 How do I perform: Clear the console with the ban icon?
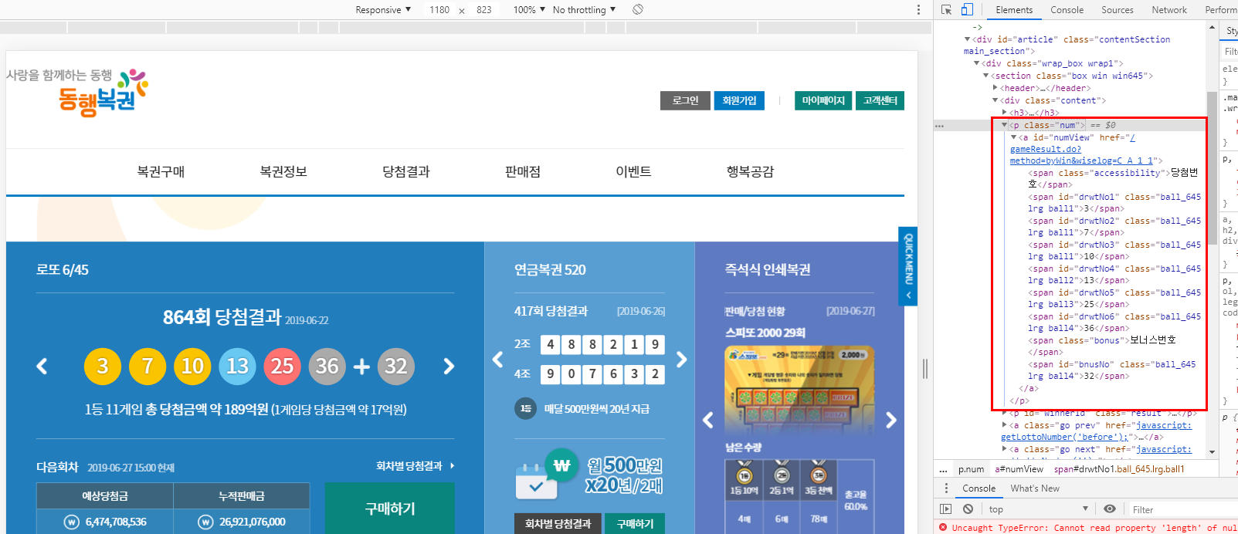tap(968, 509)
